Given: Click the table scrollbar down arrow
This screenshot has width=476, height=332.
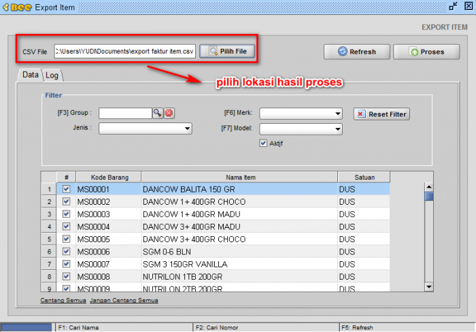Looking at the screenshot, I should [x=428, y=287].
